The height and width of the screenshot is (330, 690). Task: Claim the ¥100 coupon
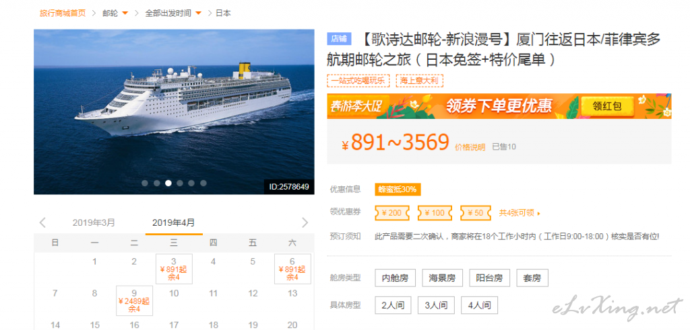(435, 213)
